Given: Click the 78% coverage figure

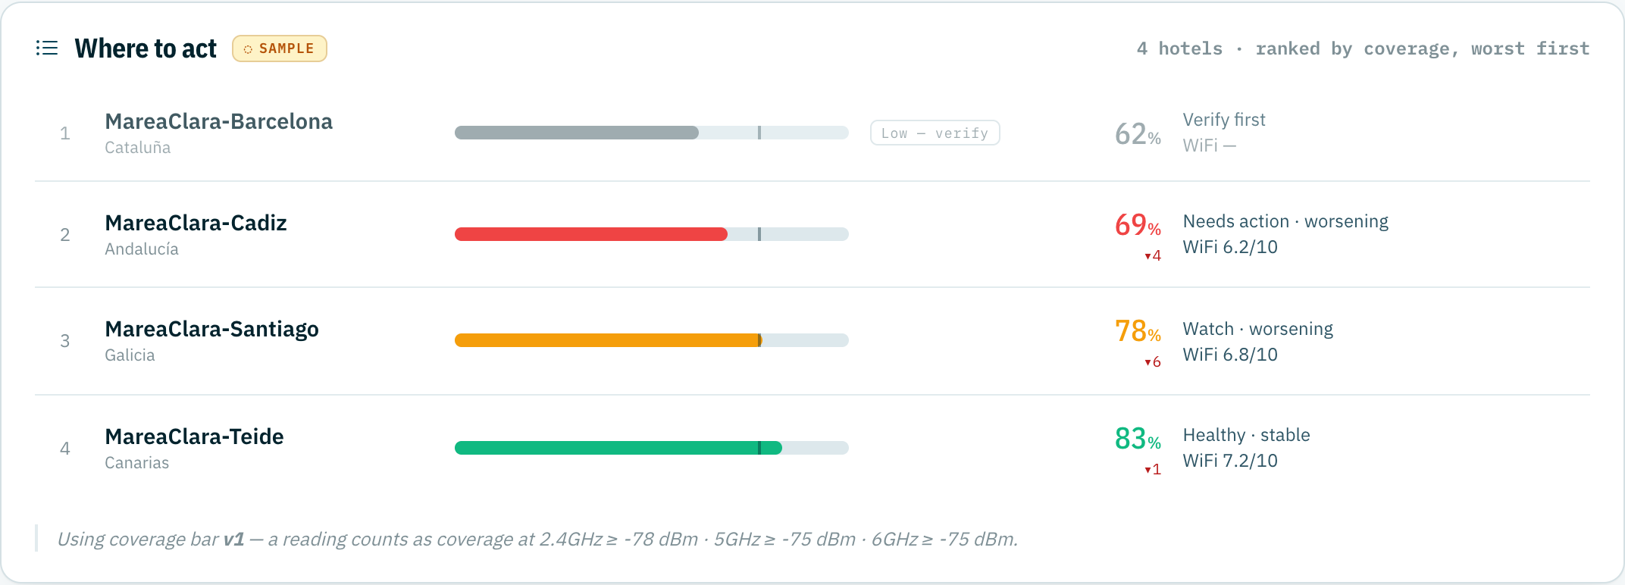Looking at the screenshot, I should (x=1138, y=331).
